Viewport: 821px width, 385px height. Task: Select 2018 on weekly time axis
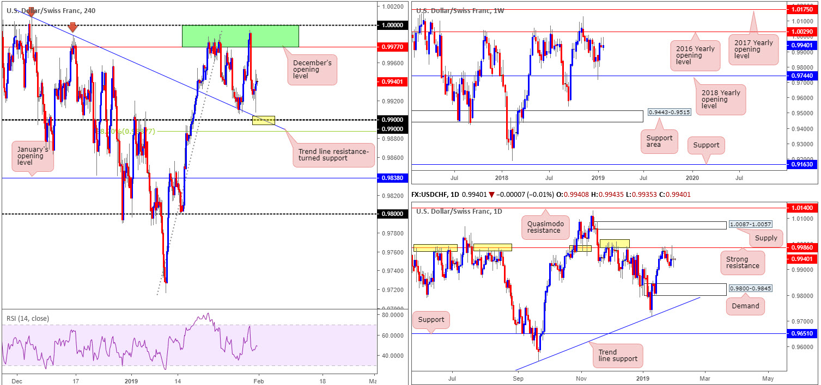(502, 177)
